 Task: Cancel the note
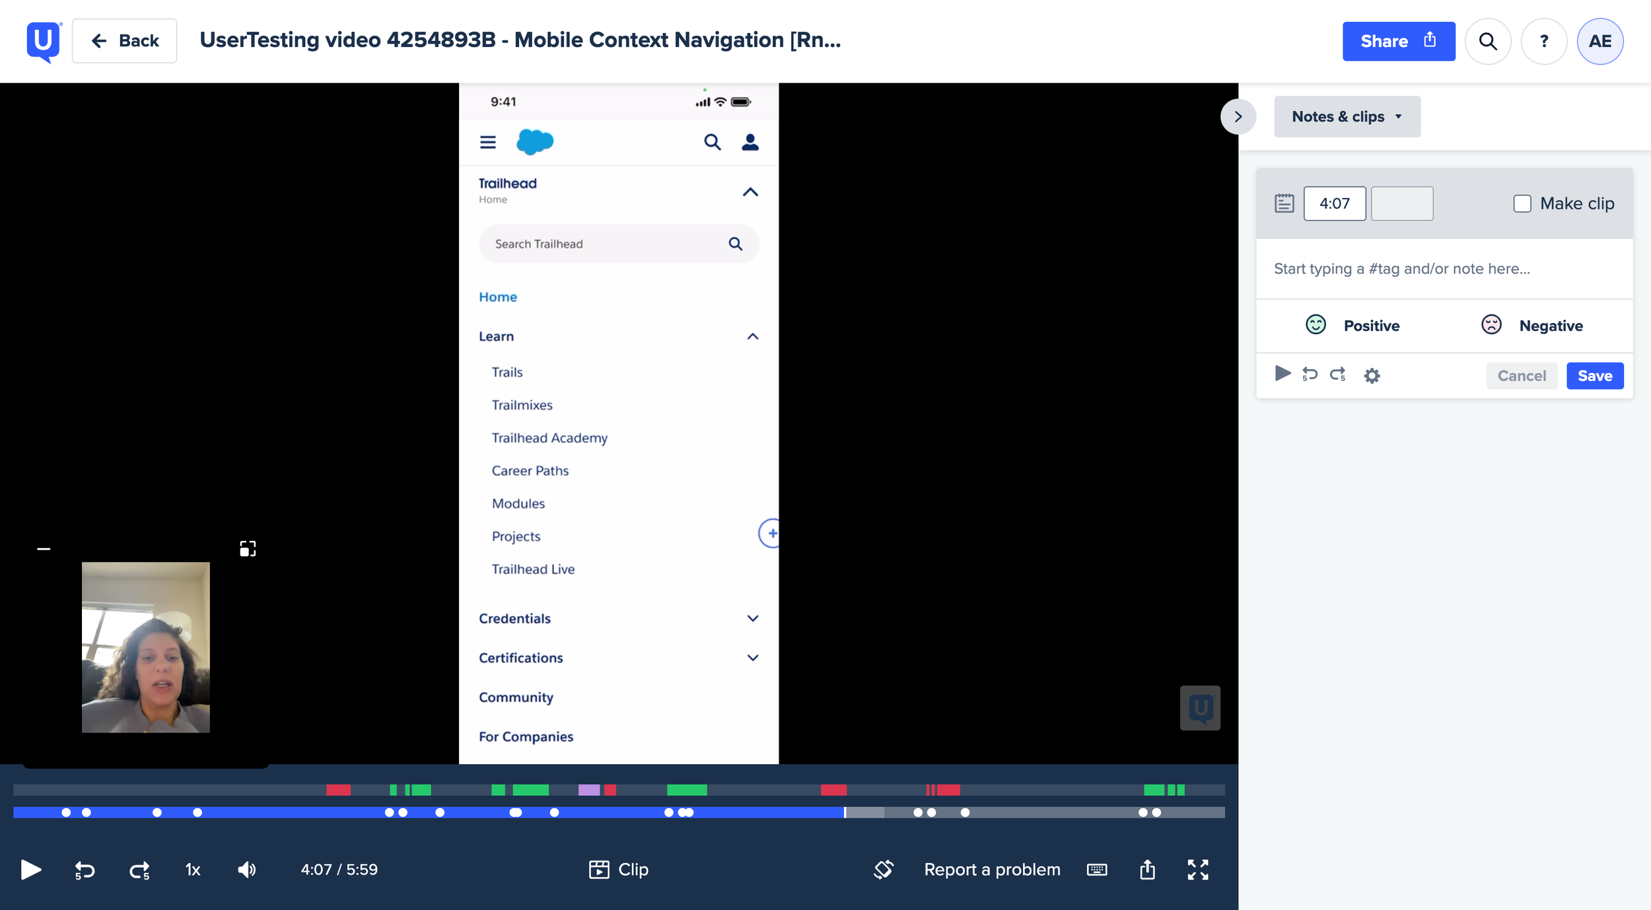pos(1522,376)
